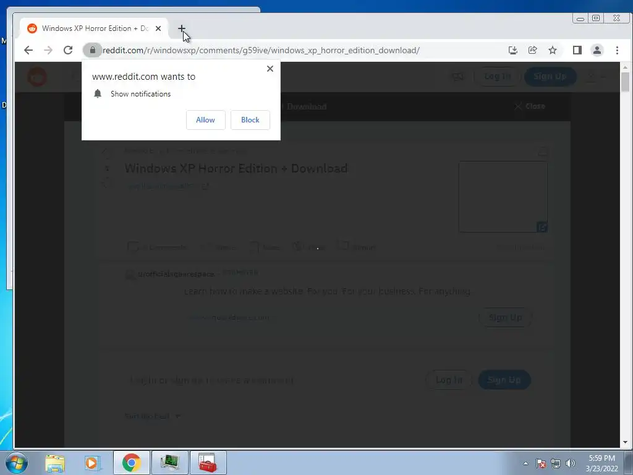Switch to Chrome in the taskbar
The height and width of the screenshot is (475, 633).
(131, 463)
